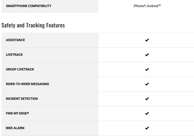Click the GROUP LIVETRACK feature label
Viewport: 194px width, 136px height.
[20, 69]
